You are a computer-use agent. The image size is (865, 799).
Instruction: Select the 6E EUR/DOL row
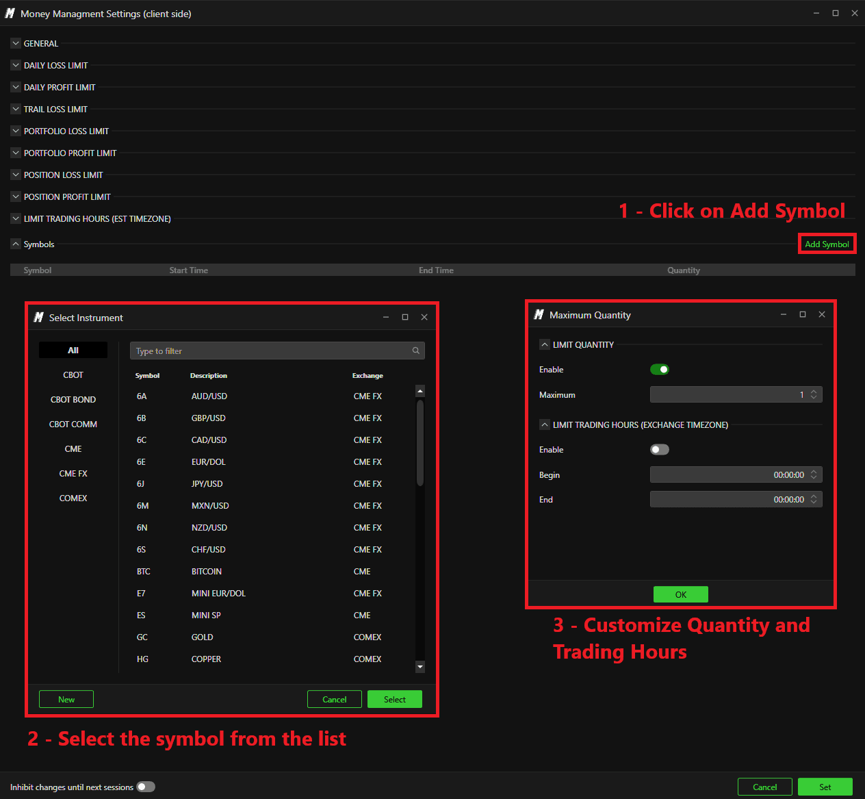tap(272, 461)
